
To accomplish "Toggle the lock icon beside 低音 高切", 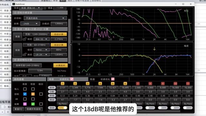I will tap(24, 54).
